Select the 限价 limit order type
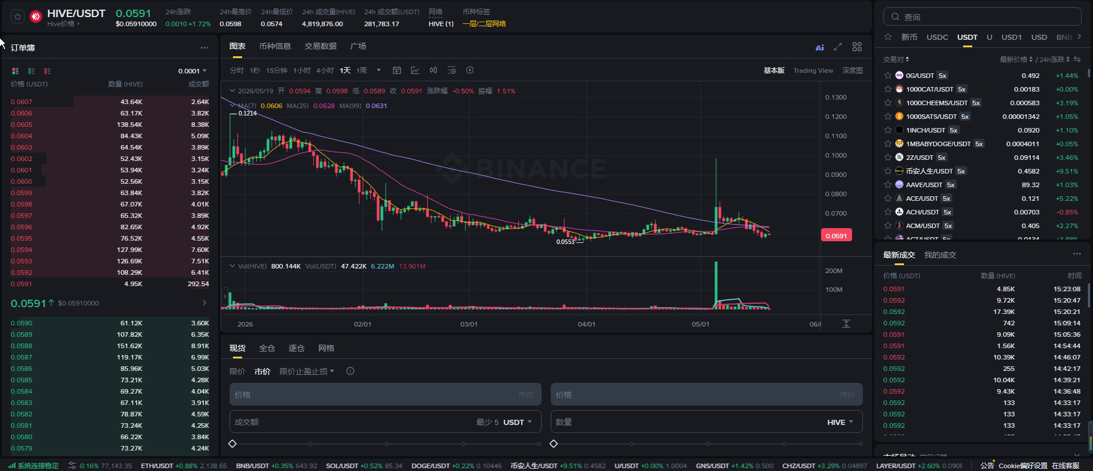Image resolution: width=1093 pixels, height=471 pixels. 238,371
